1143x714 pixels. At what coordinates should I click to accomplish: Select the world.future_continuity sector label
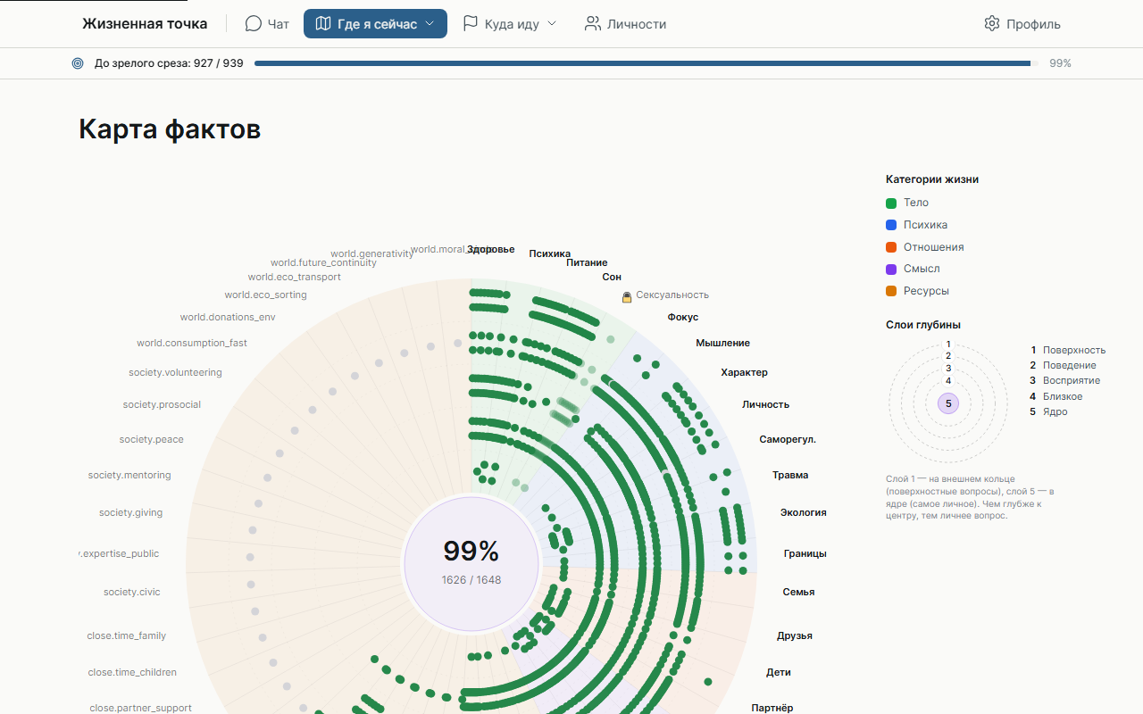[x=323, y=262]
